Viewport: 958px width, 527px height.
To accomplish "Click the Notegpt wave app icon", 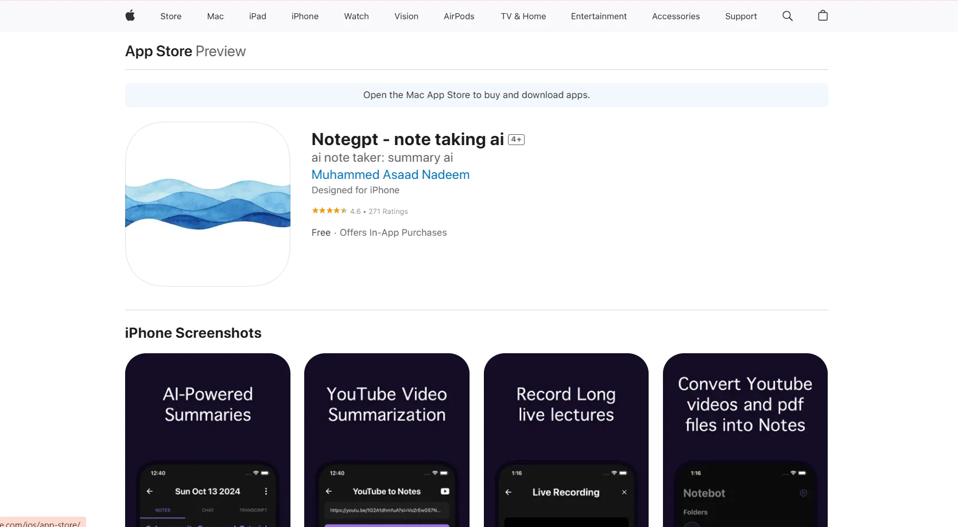I will [x=208, y=204].
